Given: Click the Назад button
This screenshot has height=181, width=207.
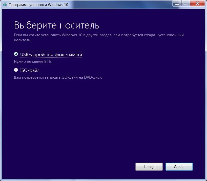Looking at the screenshot, I should 149,167.
